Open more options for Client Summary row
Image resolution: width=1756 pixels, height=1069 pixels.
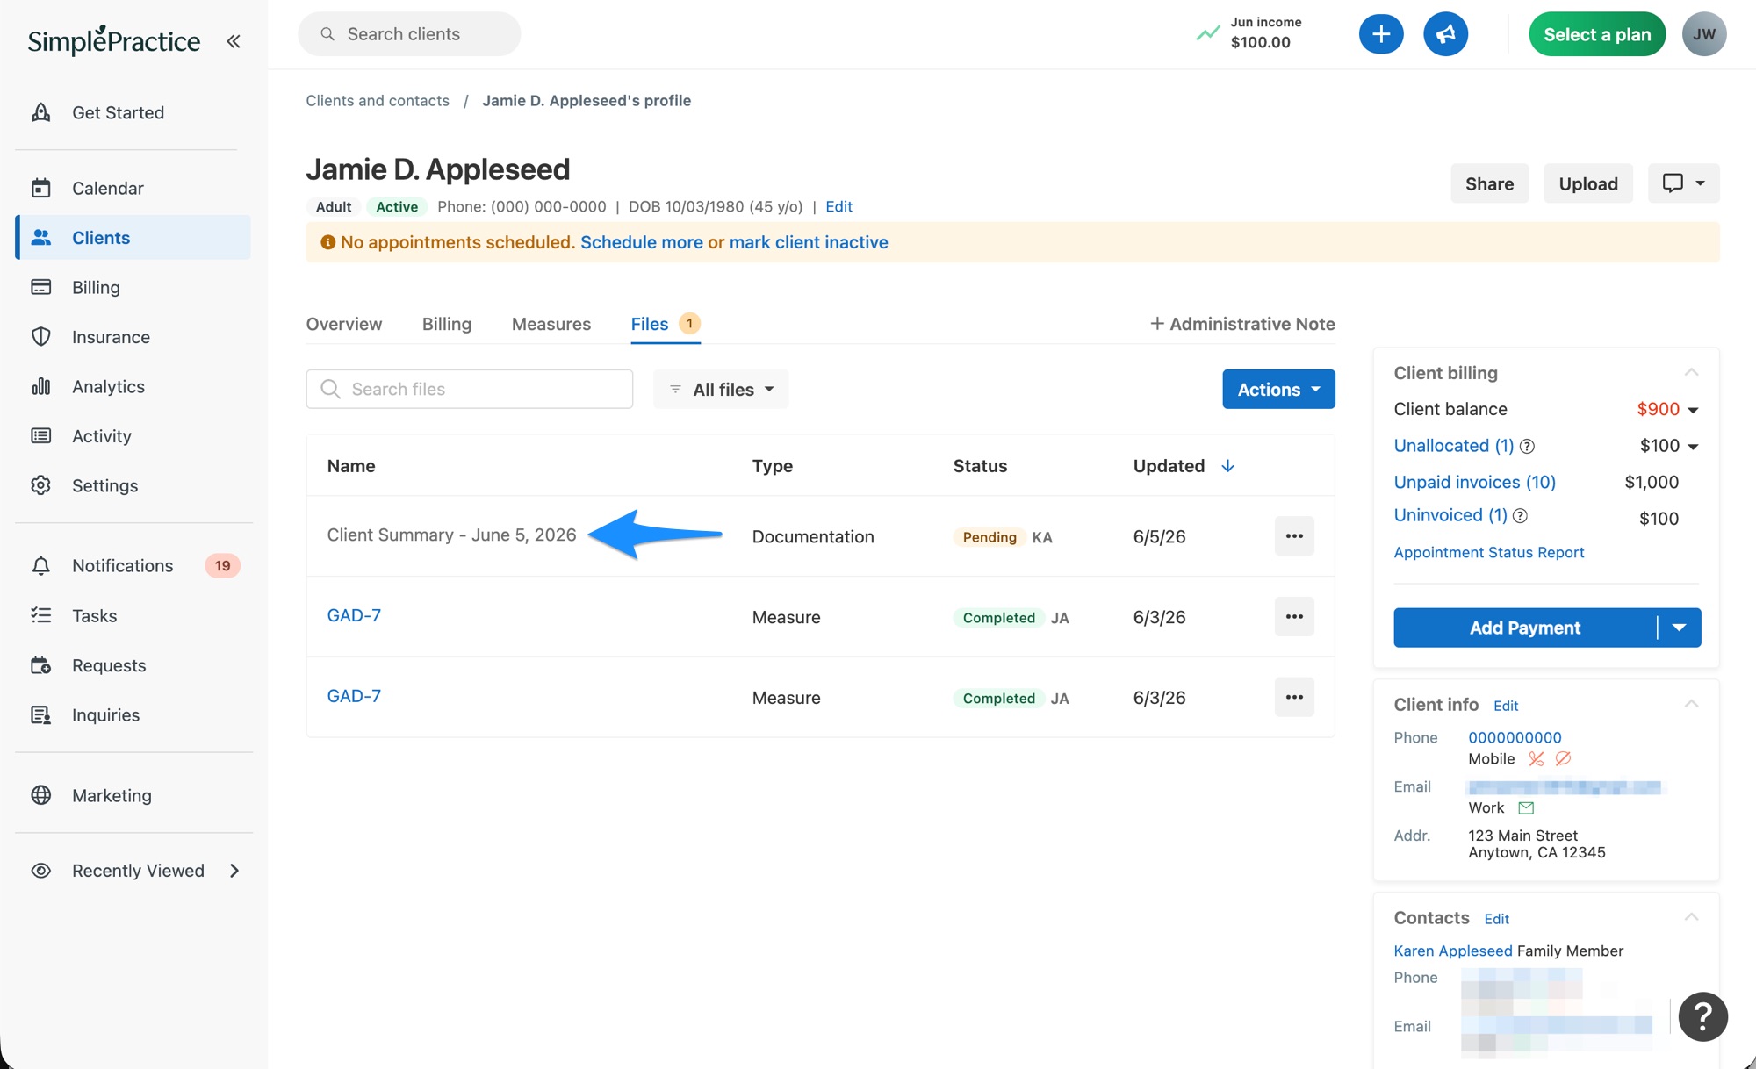(x=1294, y=536)
